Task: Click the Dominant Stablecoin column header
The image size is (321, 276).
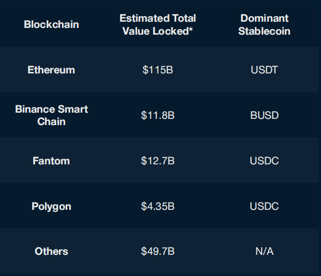Action: pos(264,25)
